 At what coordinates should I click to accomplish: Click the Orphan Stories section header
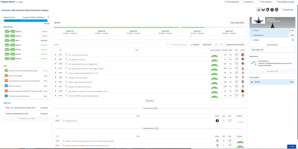149,108
